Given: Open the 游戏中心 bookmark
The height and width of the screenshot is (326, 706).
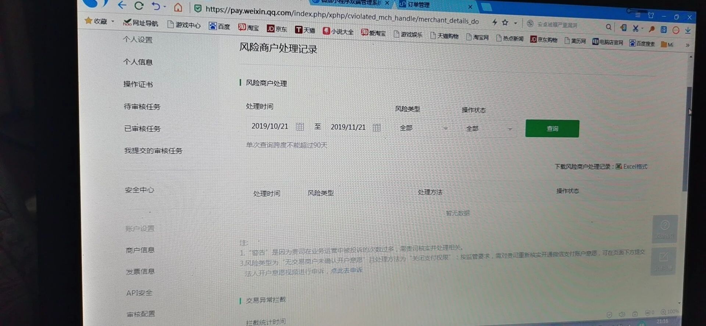Looking at the screenshot, I should coord(184,25).
